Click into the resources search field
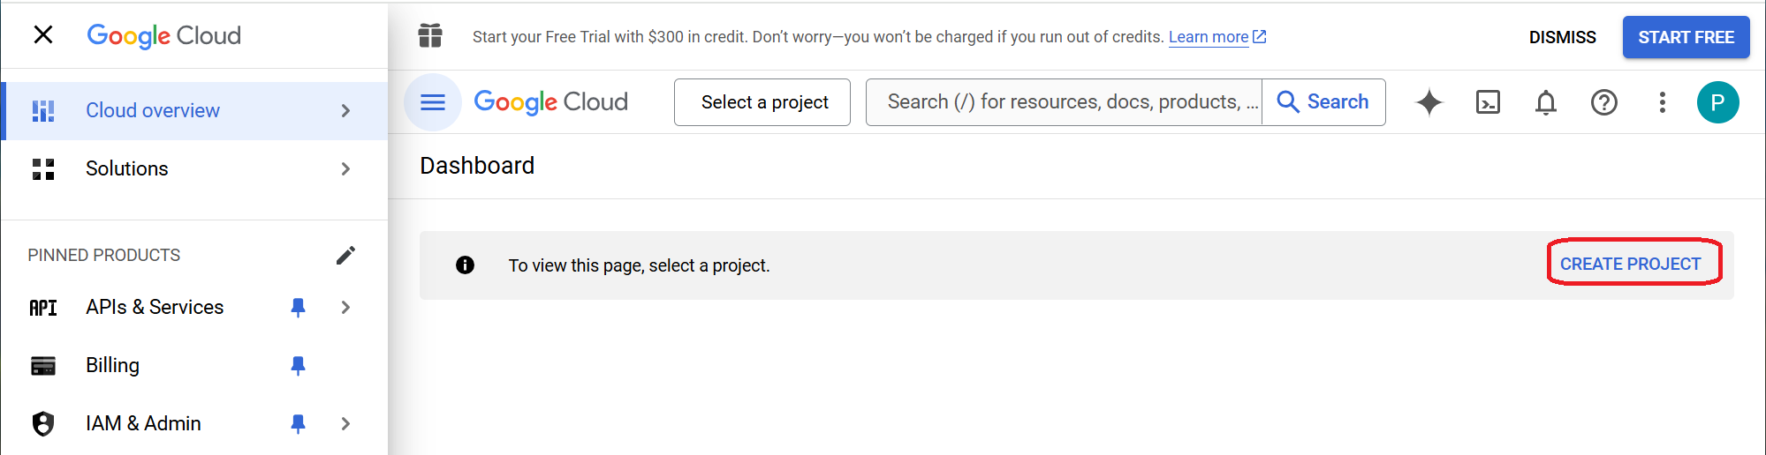This screenshot has width=1766, height=455. click(1064, 102)
